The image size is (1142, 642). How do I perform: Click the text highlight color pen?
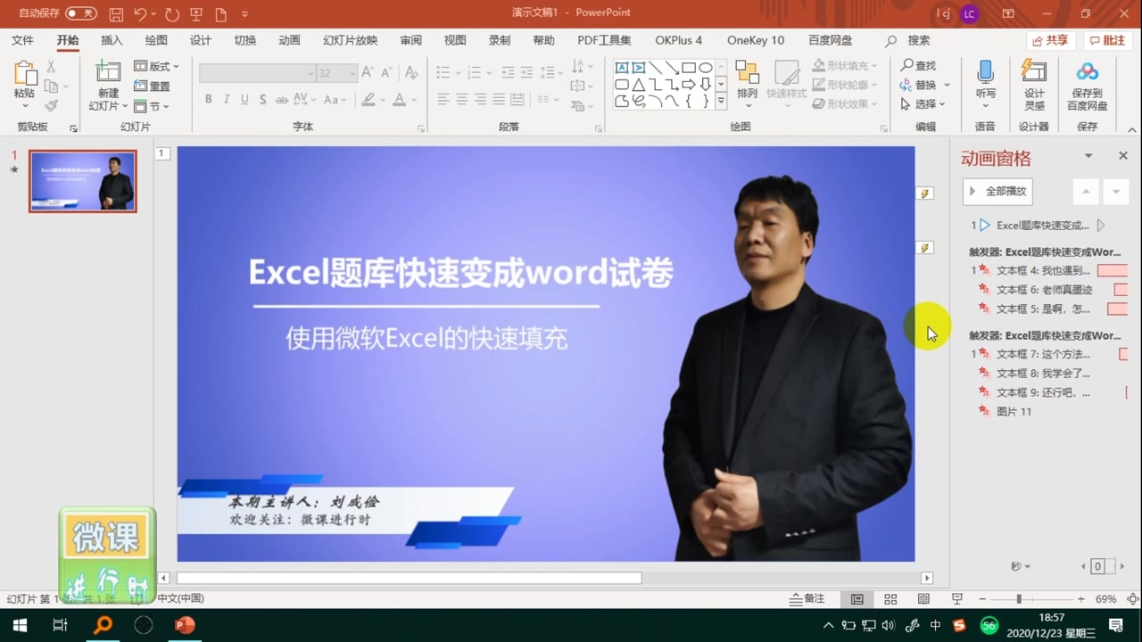(368, 99)
